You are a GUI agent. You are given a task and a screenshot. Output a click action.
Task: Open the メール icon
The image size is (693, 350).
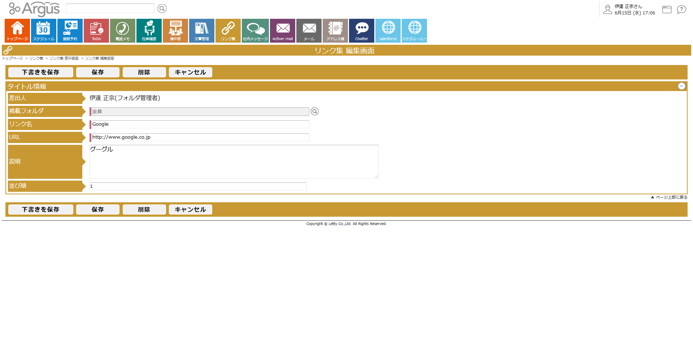point(309,31)
